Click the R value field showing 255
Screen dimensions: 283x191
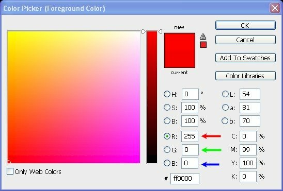pyautogui.click(x=190, y=136)
